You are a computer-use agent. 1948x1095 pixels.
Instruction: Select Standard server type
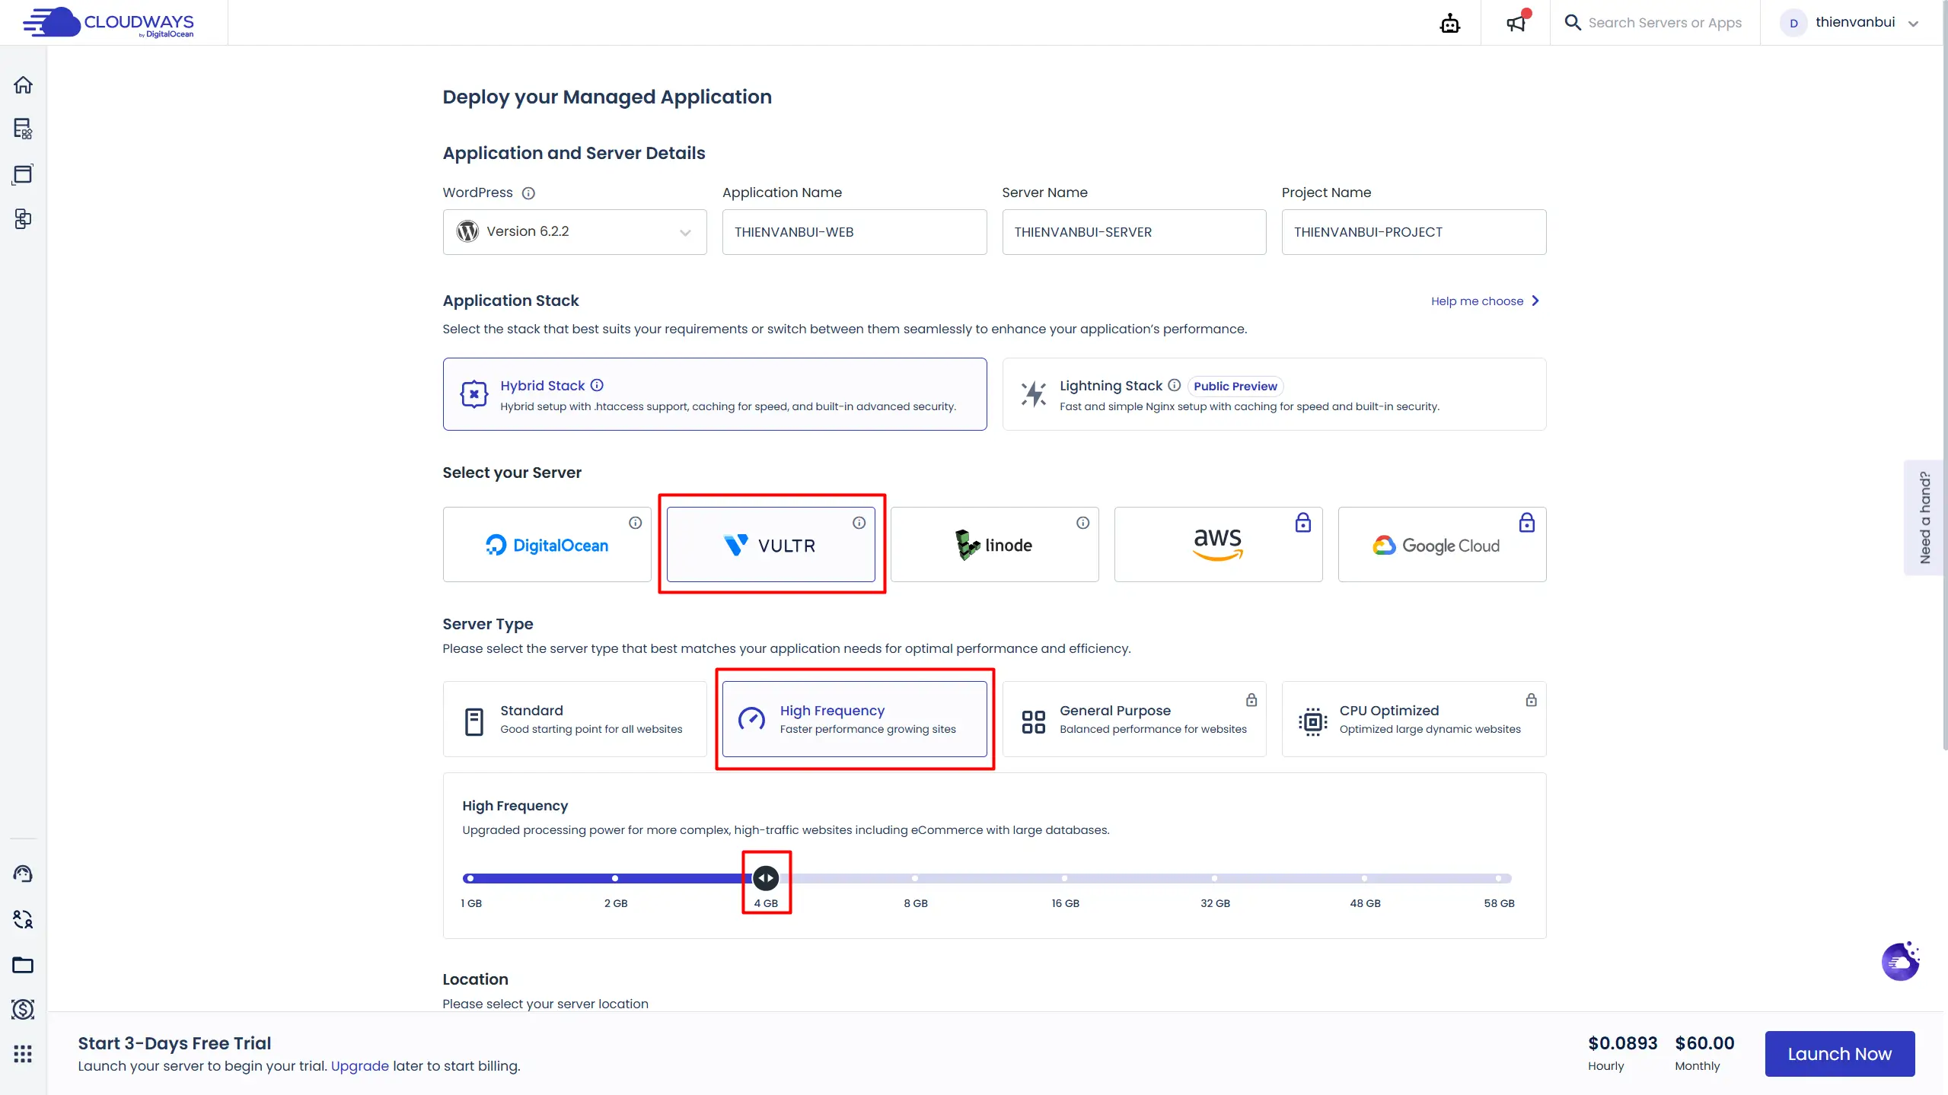(575, 719)
